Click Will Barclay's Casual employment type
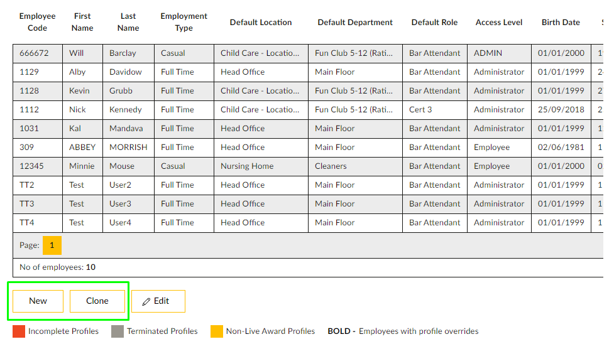The width and height of the screenshot is (614, 349). click(x=173, y=53)
